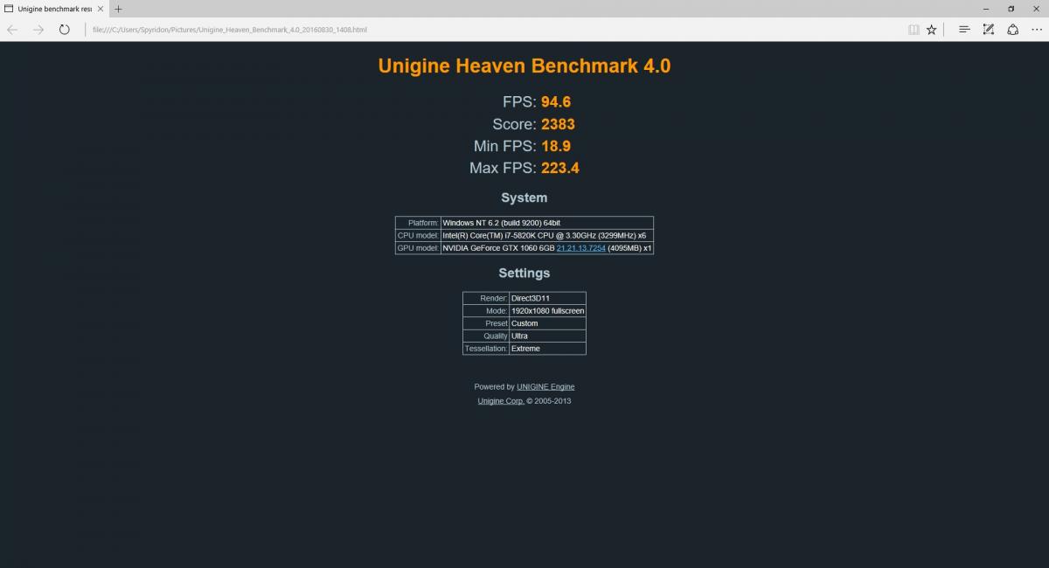Click the Windows NT 6.2 platform cell
Screen dimensions: 1049x568
tap(547, 223)
